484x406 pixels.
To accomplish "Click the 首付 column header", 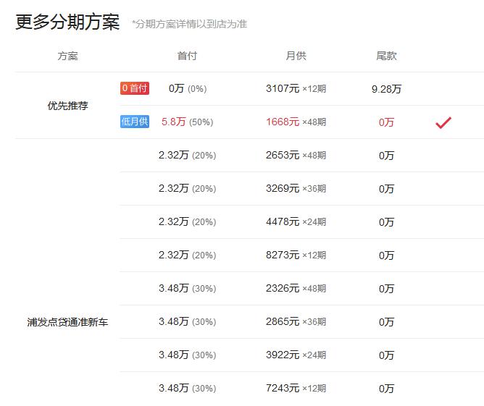I will click(x=187, y=56).
